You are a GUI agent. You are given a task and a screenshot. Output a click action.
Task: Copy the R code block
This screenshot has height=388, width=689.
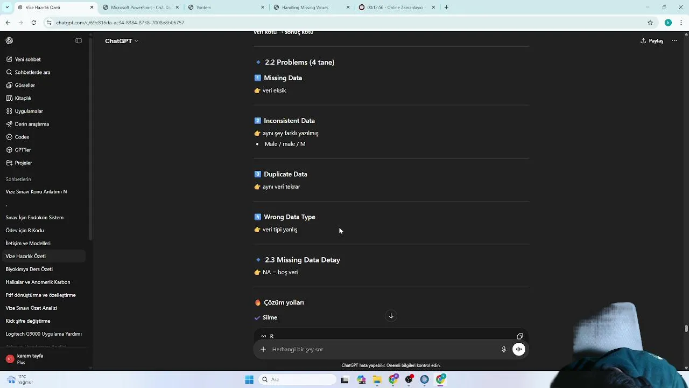(x=519, y=336)
